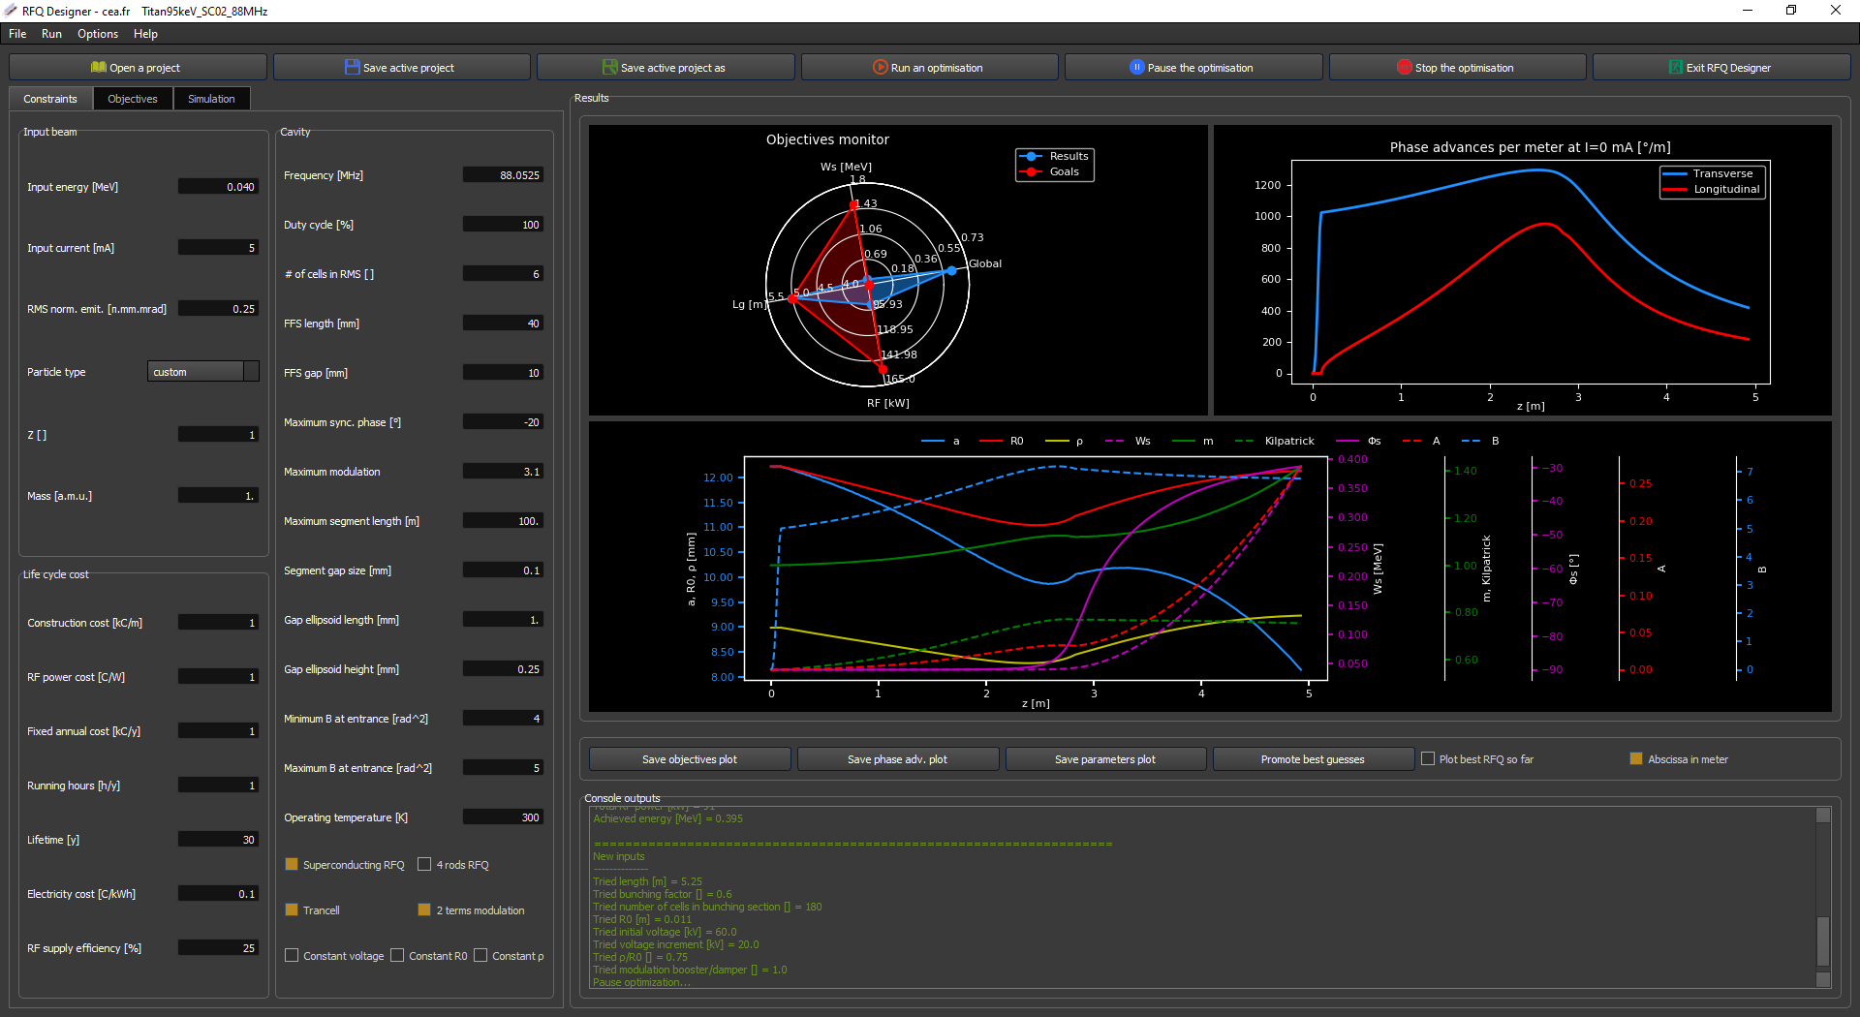Click the Input current [mA] field

coord(219,248)
